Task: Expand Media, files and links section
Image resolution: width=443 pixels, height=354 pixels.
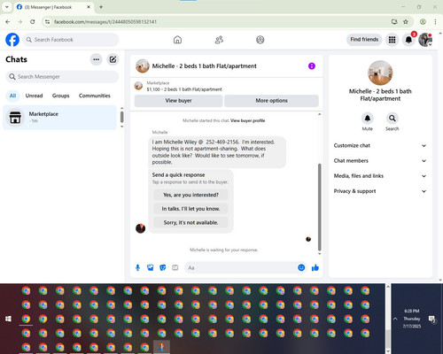Action: 380,176
